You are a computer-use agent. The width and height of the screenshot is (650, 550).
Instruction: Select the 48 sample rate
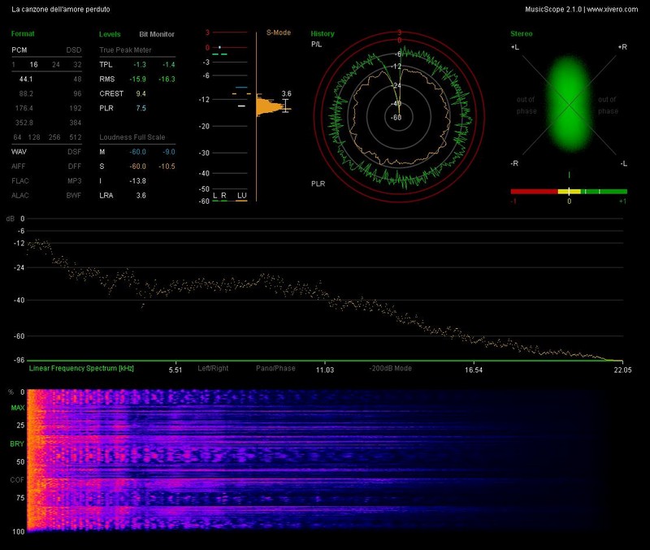(77, 79)
